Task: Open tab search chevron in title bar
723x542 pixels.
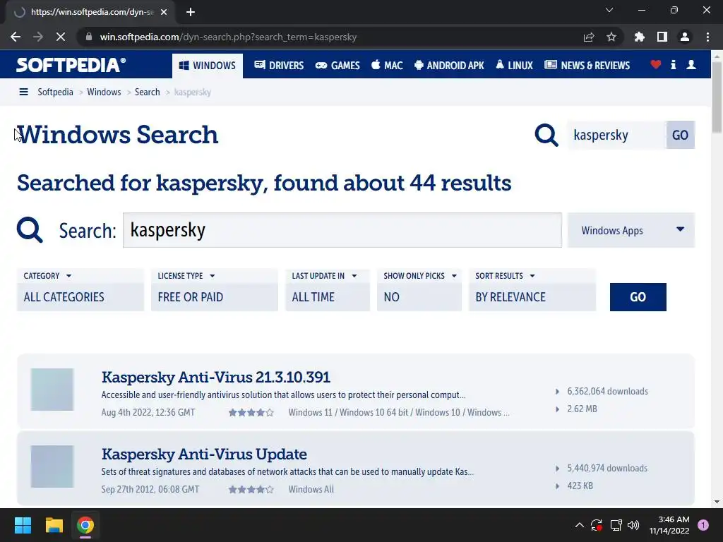Action: [609, 10]
